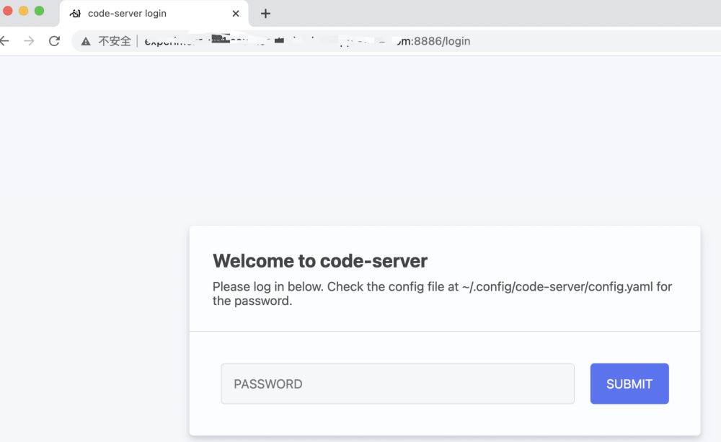Click inside the PASSWORD input field

(x=397, y=384)
